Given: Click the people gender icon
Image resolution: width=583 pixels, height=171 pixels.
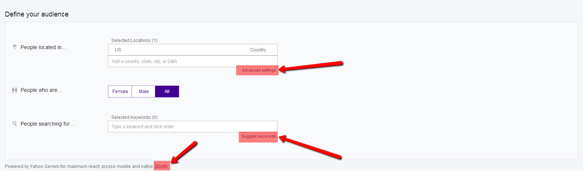Looking at the screenshot, I should [x=15, y=90].
